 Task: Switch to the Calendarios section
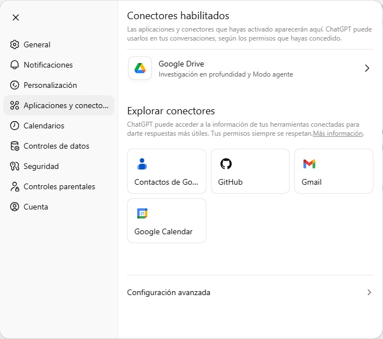44,126
